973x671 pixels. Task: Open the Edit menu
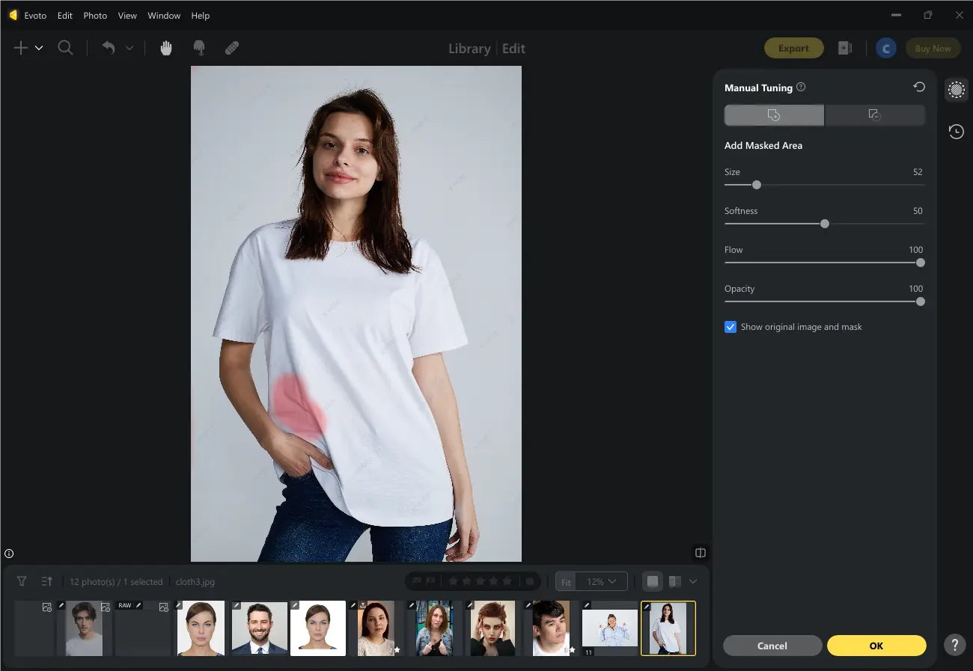click(x=65, y=15)
